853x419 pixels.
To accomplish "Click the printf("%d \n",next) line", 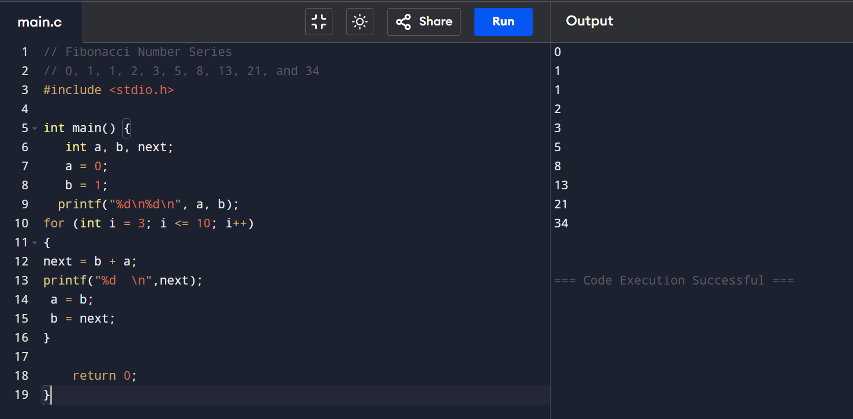I will [123, 280].
